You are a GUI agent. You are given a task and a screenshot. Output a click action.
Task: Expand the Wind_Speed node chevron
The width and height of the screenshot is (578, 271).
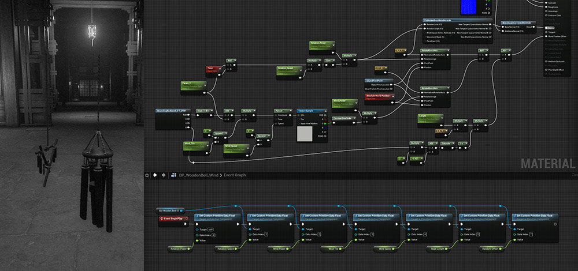point(248,148)
